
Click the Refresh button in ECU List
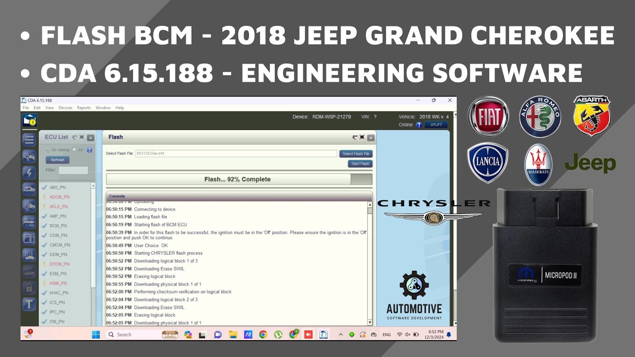tap(58, 160)
